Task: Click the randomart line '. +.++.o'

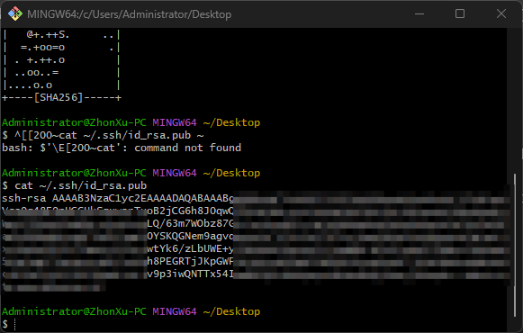Action: pyautogui.click(x=40, y=60)
